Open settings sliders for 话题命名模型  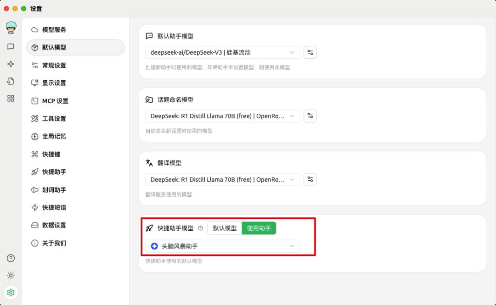(310, 116)
